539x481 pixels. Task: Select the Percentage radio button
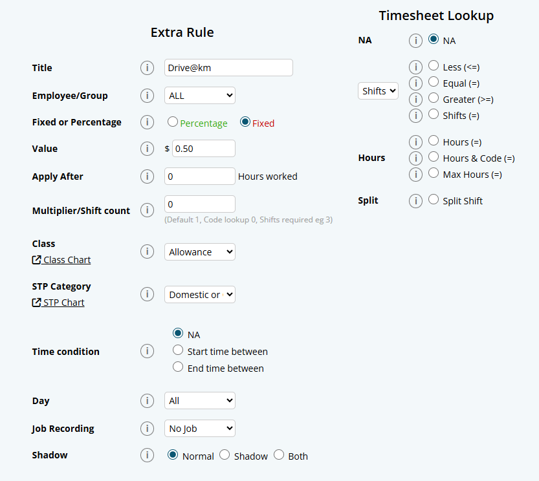pos(173,122)
